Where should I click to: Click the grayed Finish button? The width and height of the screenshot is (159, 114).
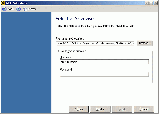click(122, 109)
